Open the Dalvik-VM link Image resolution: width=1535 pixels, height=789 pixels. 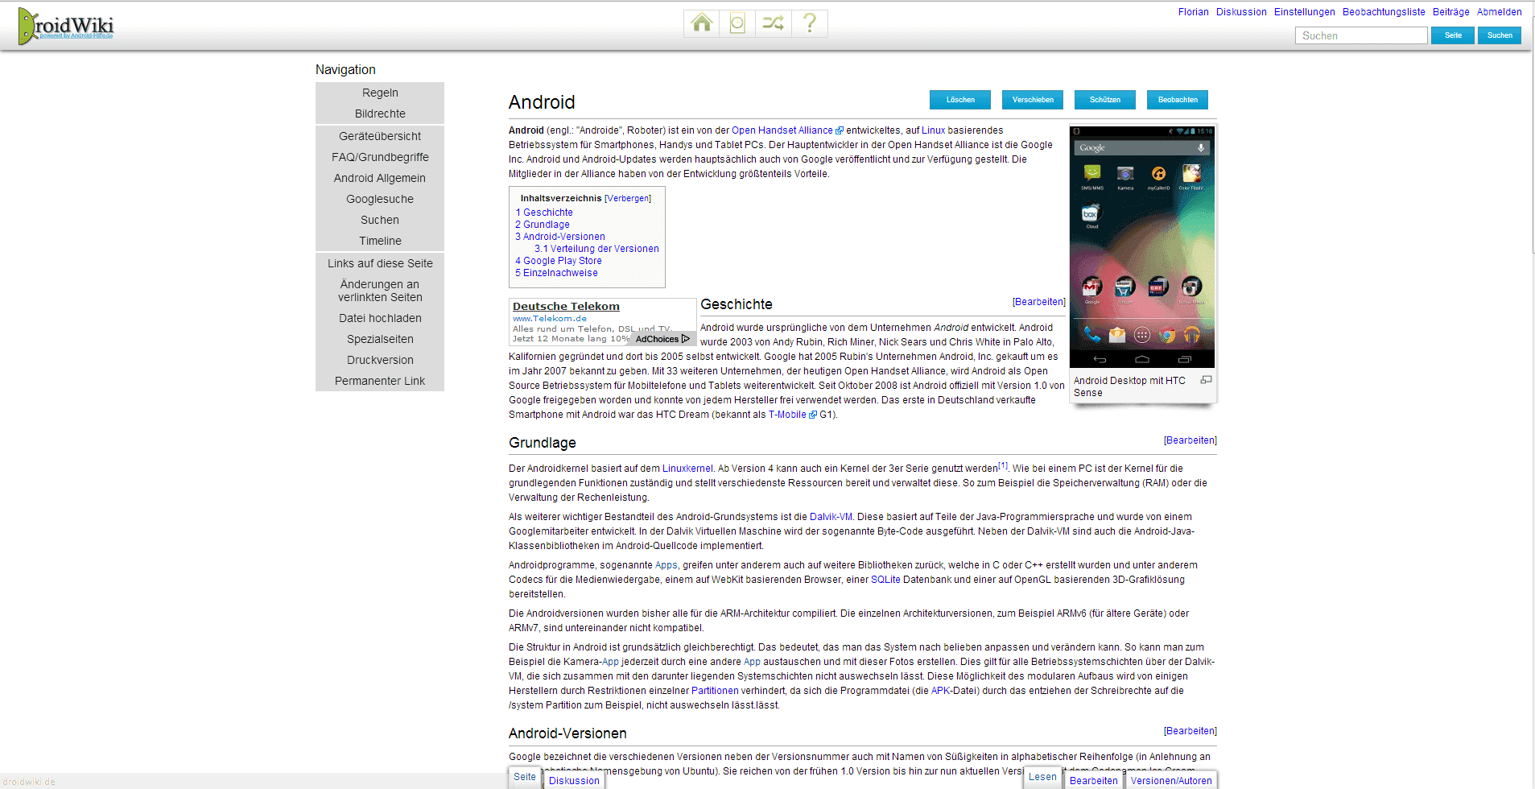click(x=831, y=517)
